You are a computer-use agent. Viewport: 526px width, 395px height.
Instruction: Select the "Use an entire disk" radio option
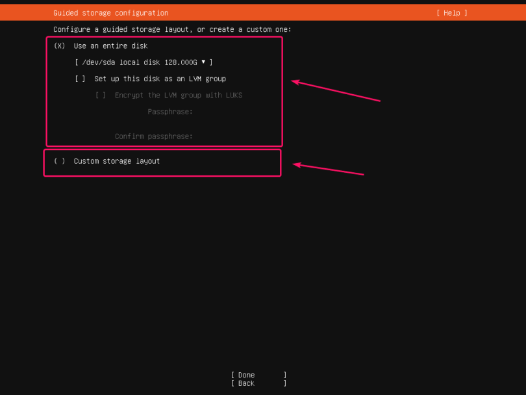59,46
